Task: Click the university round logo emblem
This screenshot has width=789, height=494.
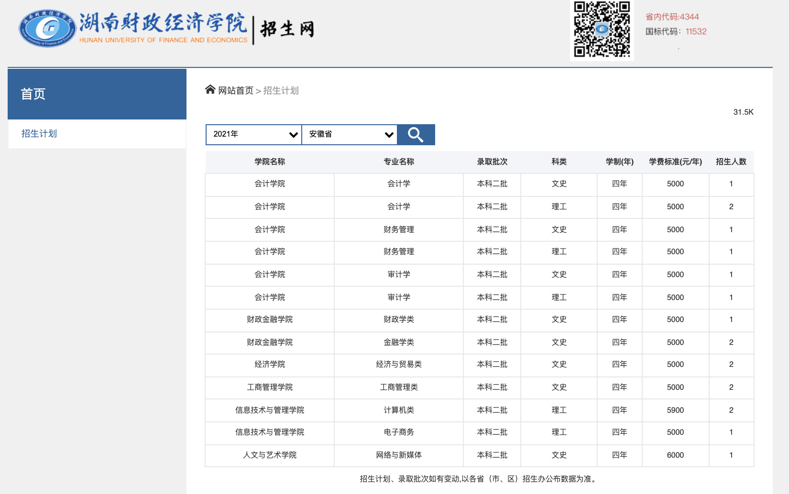Action: click(47, 29)
